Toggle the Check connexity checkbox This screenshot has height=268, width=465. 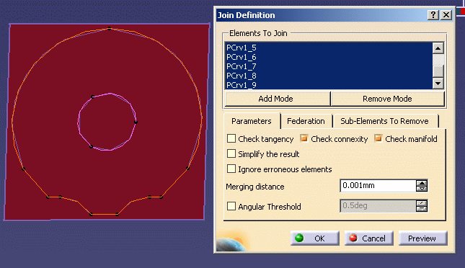point(304,138)
